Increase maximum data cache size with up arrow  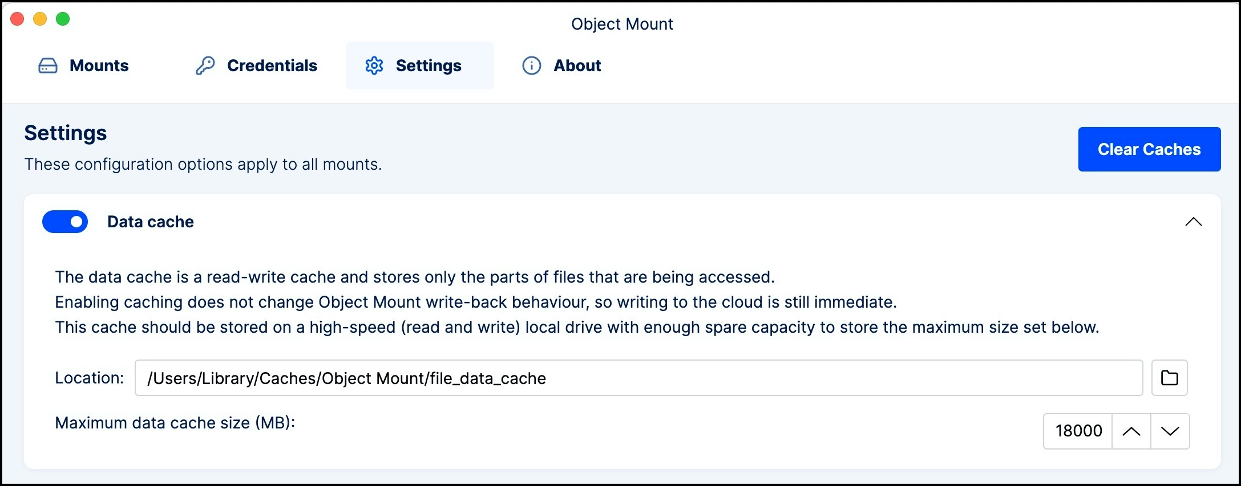1131,431
